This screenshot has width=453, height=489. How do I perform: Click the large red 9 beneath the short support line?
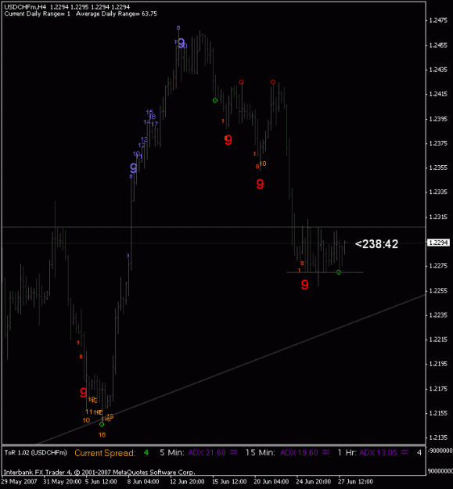[x=305, y=285]
